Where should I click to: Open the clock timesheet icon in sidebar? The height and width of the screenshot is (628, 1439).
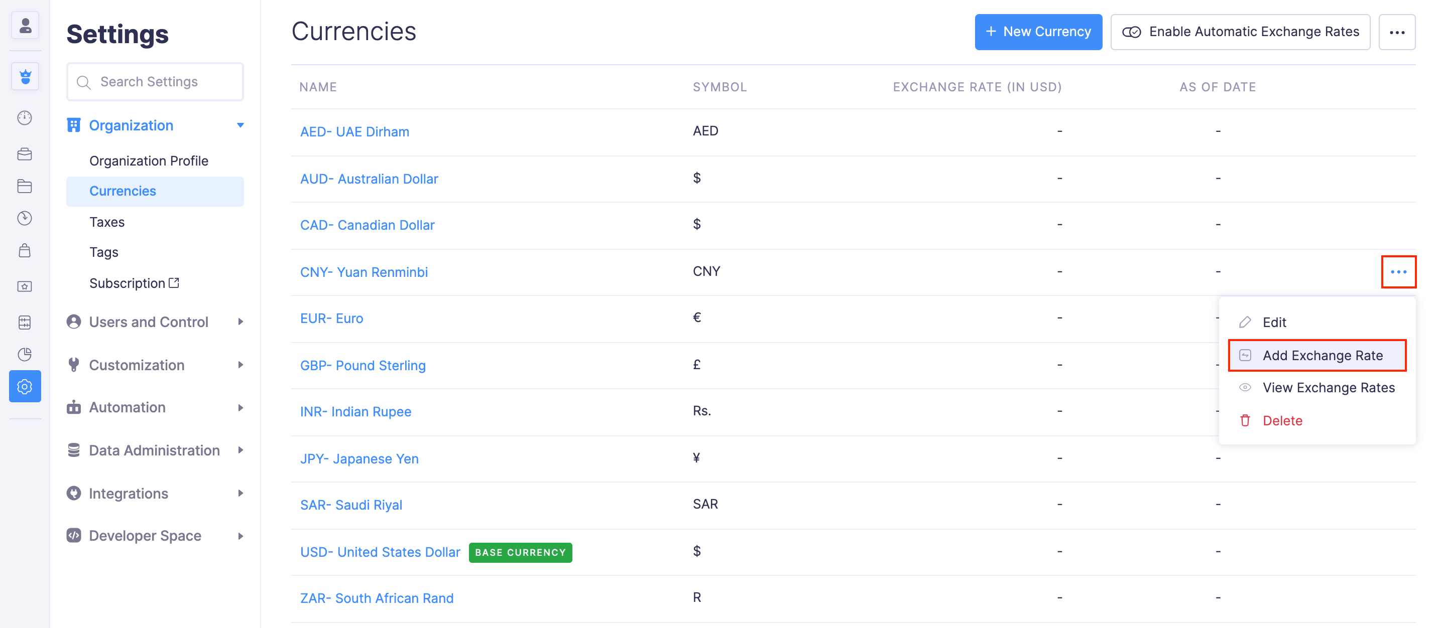coord(25,218)
